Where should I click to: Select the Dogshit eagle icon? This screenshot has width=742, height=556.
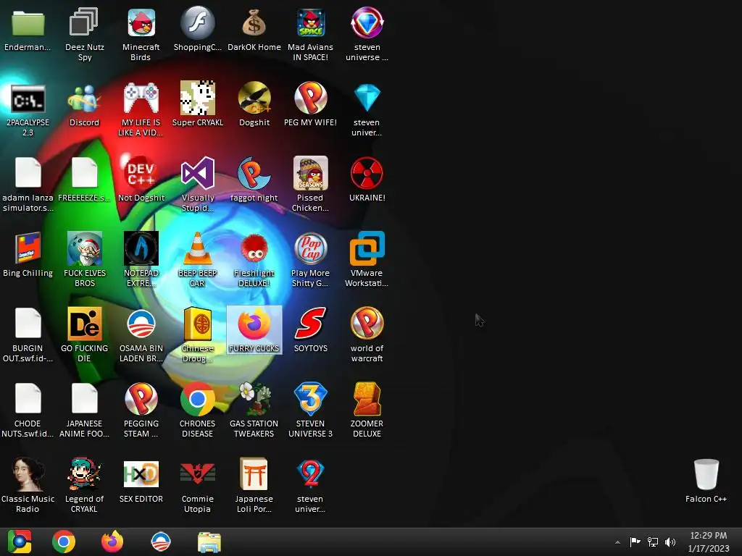point(254,99)
